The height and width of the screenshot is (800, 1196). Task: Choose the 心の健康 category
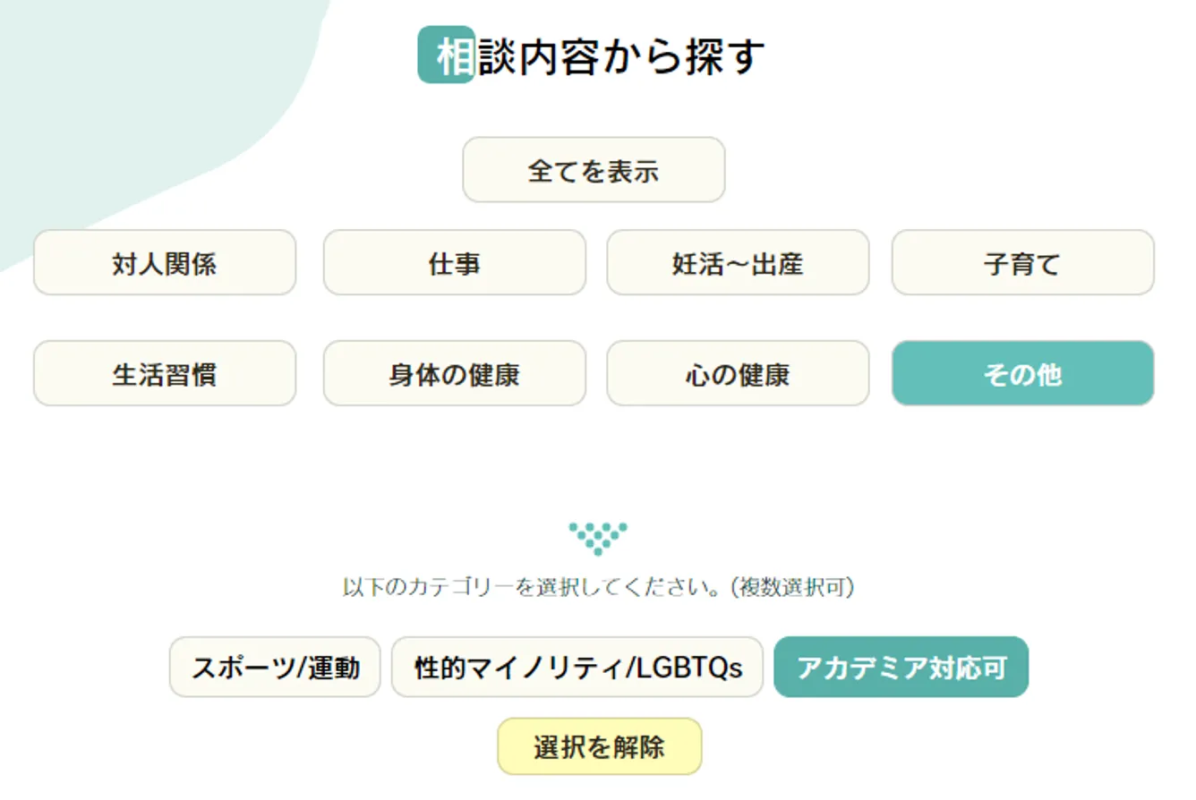tap(739, 373)
